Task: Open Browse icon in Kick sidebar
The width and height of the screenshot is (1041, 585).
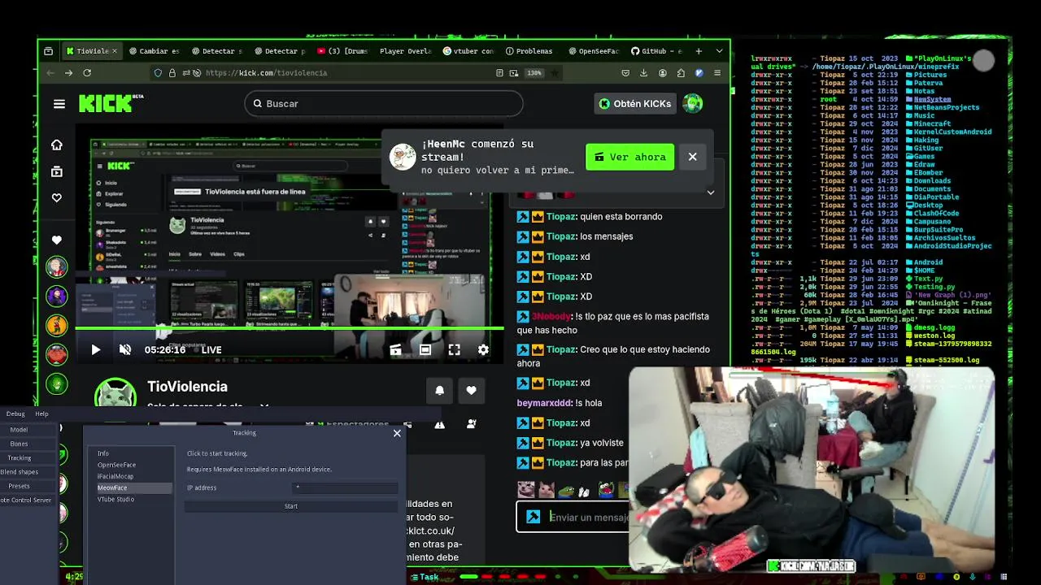Action: pos(56,171)
